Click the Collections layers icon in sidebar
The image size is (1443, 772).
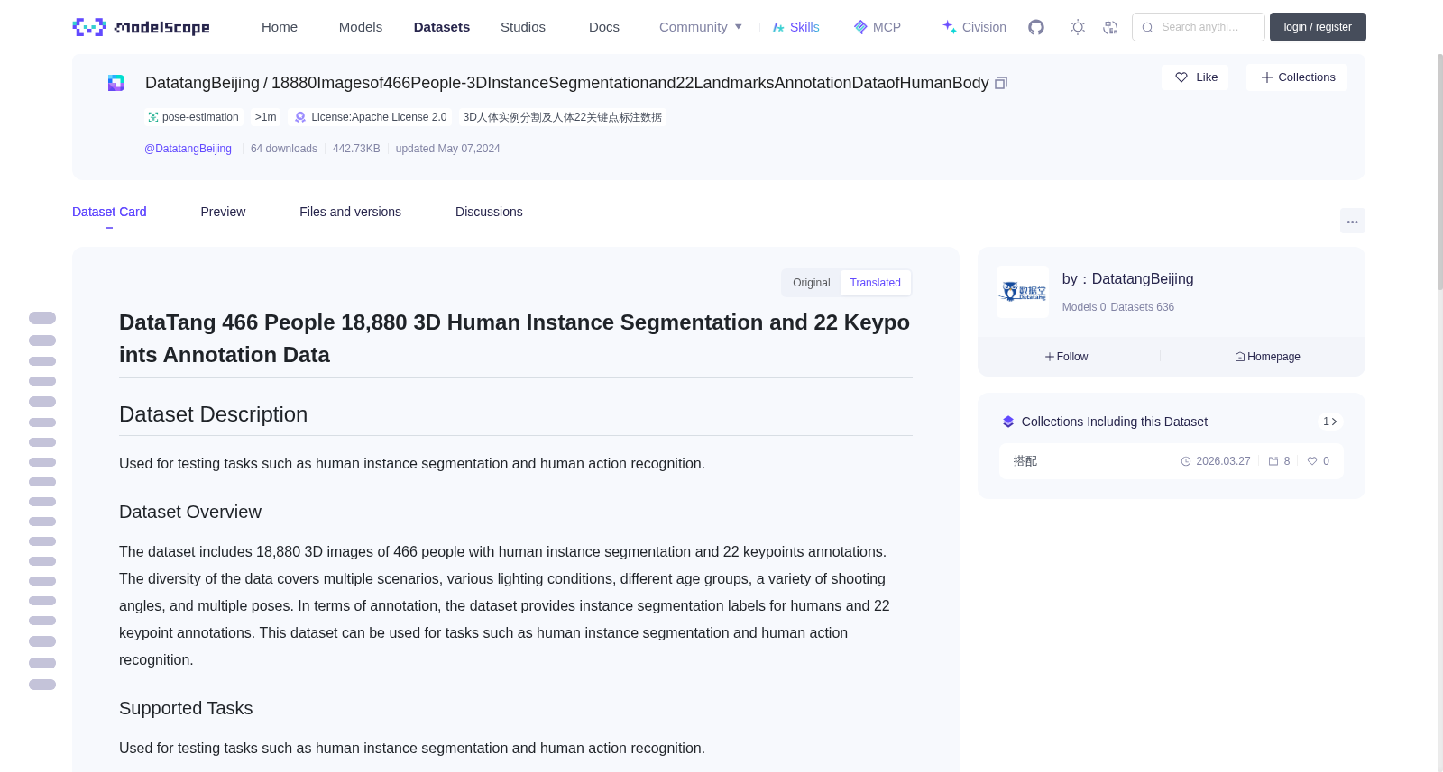coord(1008,422)
